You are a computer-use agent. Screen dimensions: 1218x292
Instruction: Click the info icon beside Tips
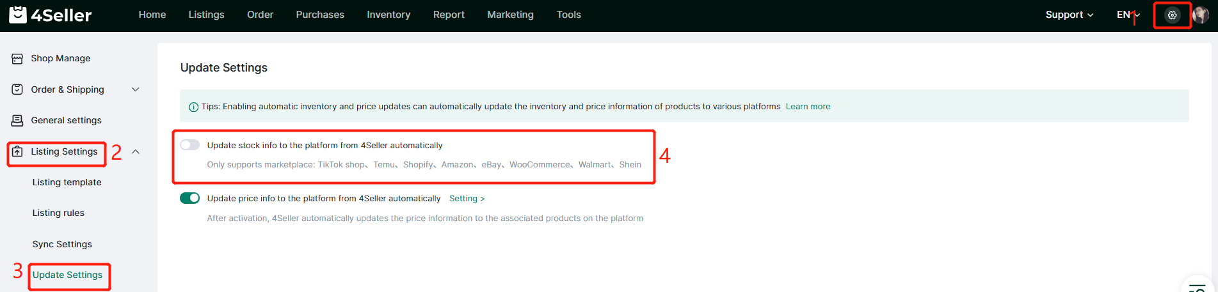click(x=193, y=107)
